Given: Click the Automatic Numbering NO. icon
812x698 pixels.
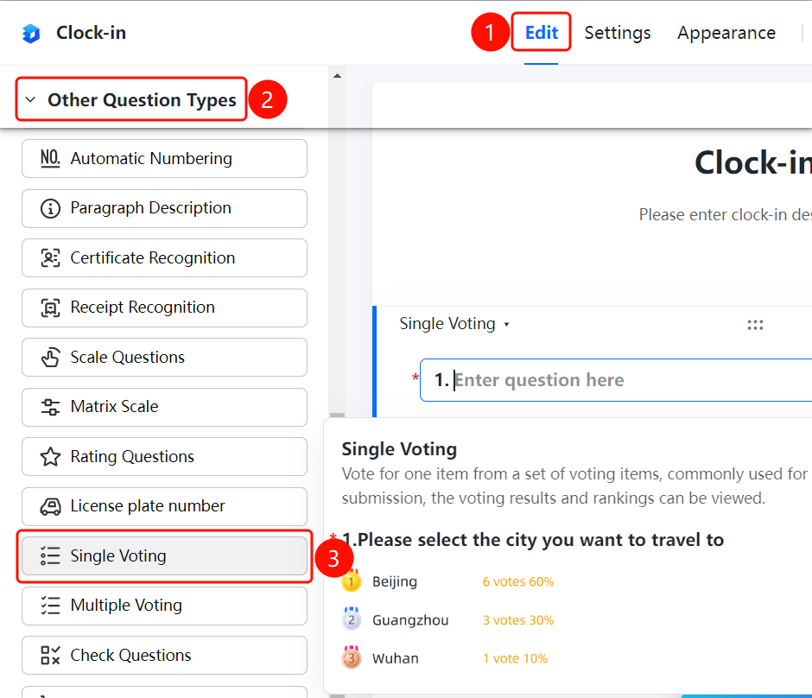Looking at the screenshot, I should [50, 158].
